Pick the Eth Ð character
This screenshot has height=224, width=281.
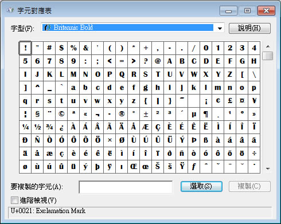tap(25, 140)
